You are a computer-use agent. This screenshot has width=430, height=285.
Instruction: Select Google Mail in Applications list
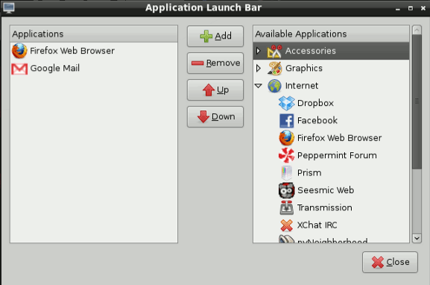[94, 69]
